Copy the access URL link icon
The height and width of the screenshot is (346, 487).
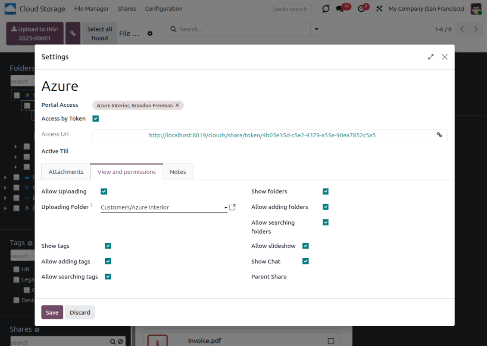pos(439,135)
